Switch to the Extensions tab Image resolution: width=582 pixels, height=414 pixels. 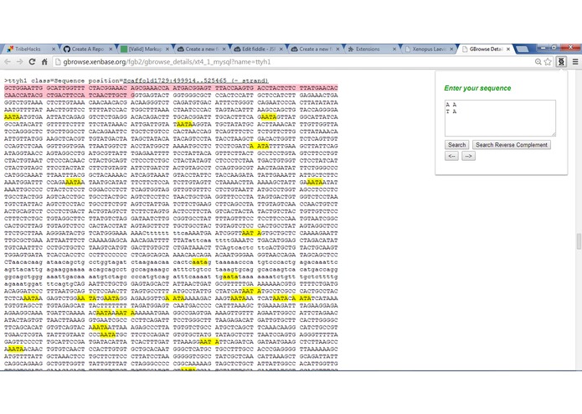point(372,49)
